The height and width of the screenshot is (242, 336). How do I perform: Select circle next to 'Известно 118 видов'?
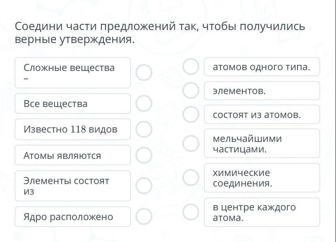click(x=144, y=129)
